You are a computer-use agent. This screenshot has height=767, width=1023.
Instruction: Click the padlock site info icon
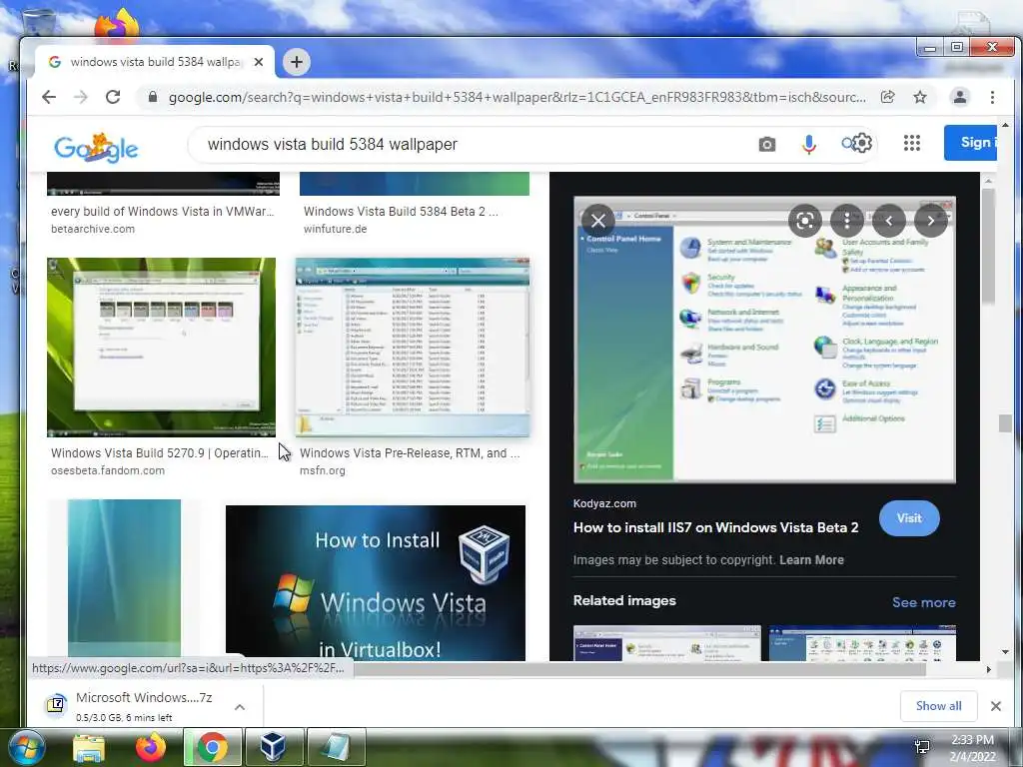(153, 97)
